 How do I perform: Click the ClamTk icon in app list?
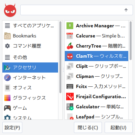pos(70,56)
